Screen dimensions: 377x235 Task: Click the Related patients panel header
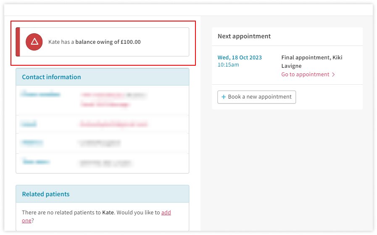pyautogui.click(x=46, y=194)
